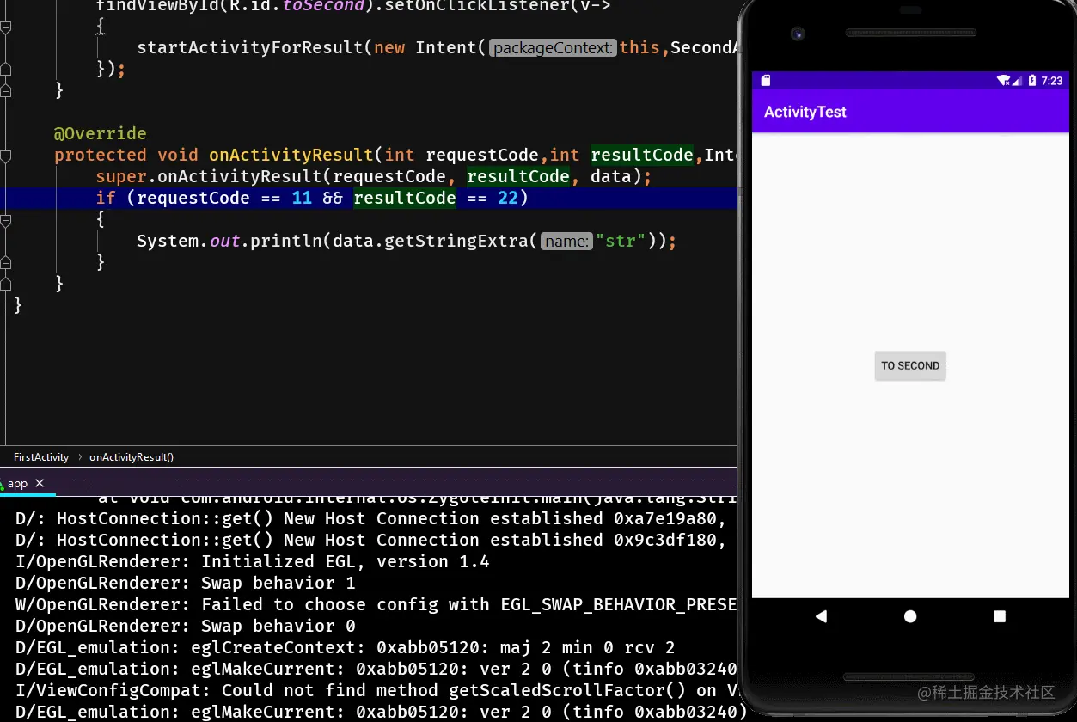Tap the battery icon in emulator status bar
Screen dimensions: 1077x722
pos(1032,81)
